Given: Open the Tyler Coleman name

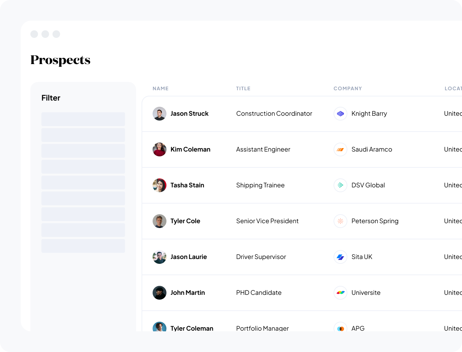Looking at the screenshot, I should [192, 328].
